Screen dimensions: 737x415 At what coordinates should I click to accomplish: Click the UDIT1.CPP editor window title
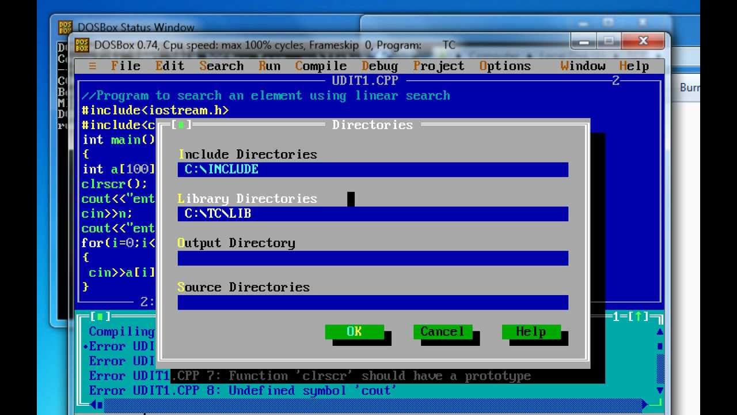click(365, 81)
